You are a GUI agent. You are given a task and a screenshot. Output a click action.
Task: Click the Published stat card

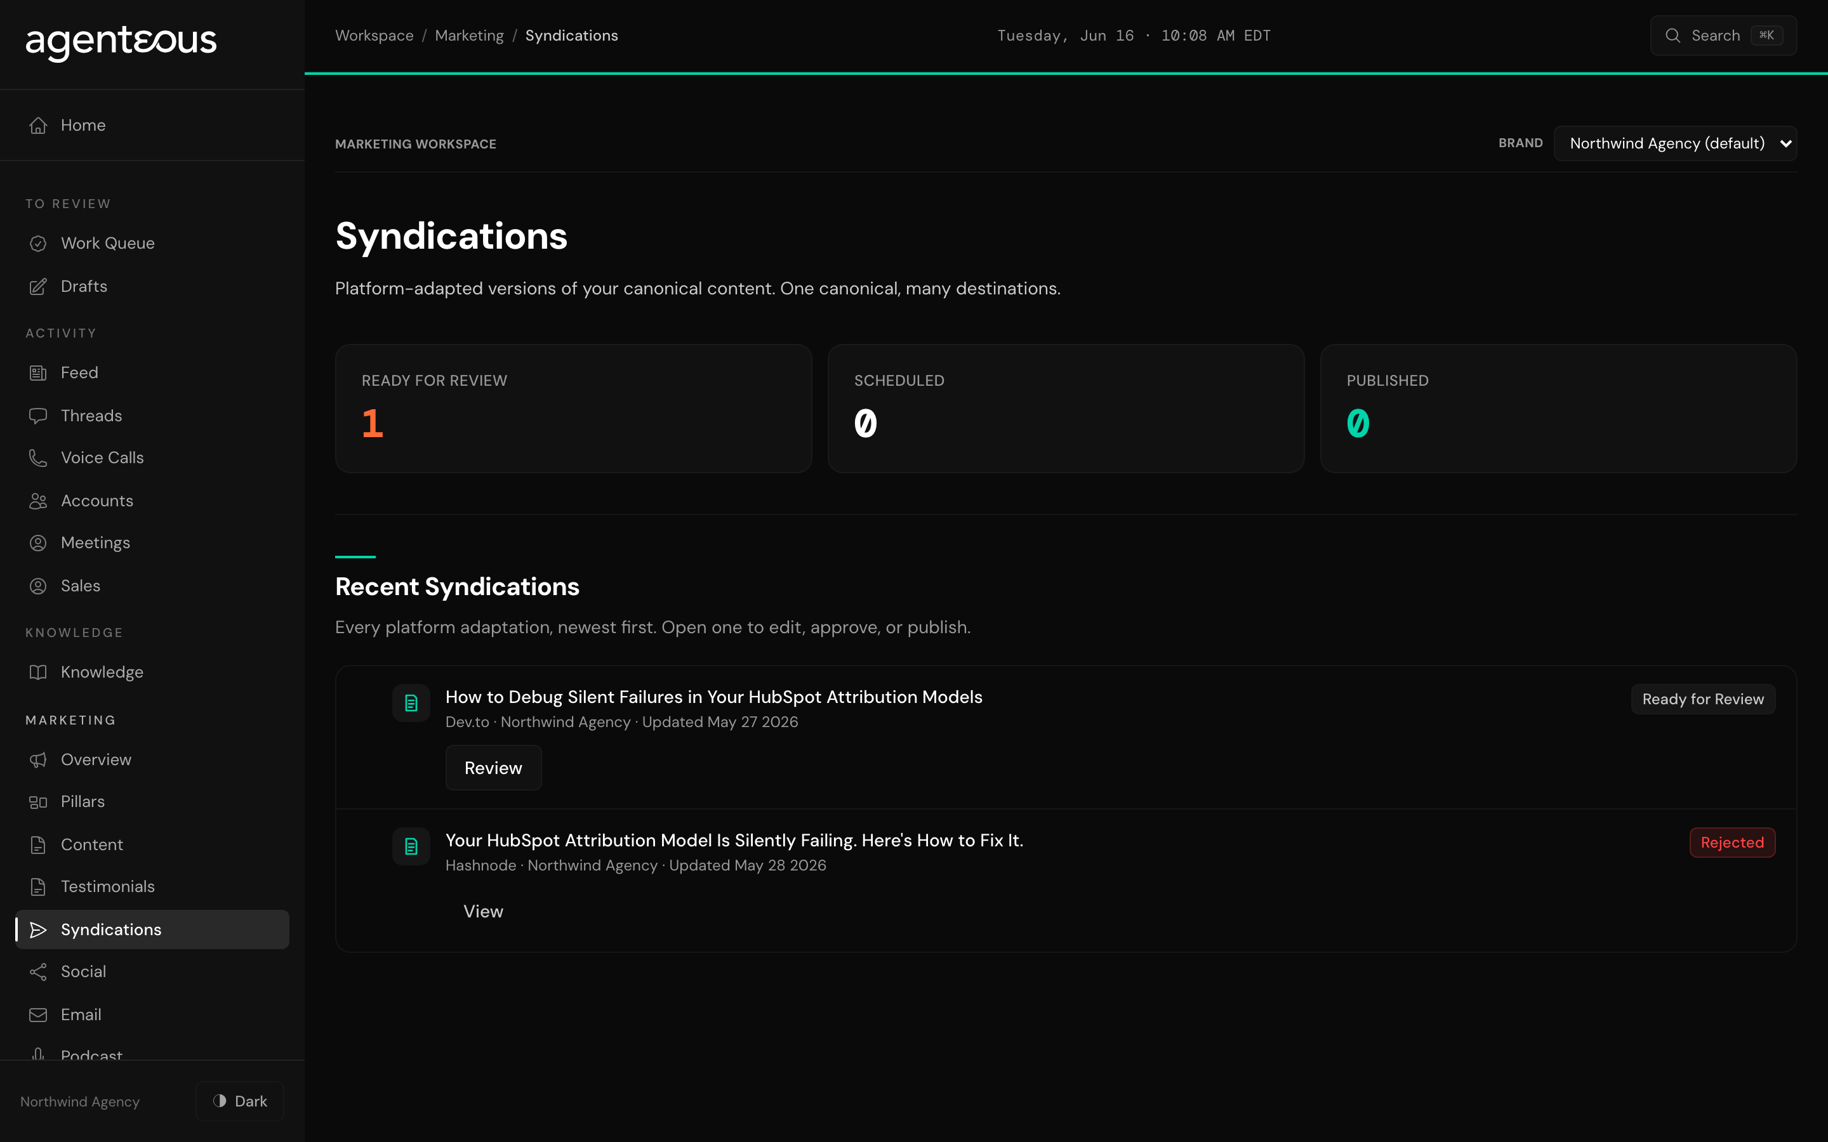[1558, 409]
